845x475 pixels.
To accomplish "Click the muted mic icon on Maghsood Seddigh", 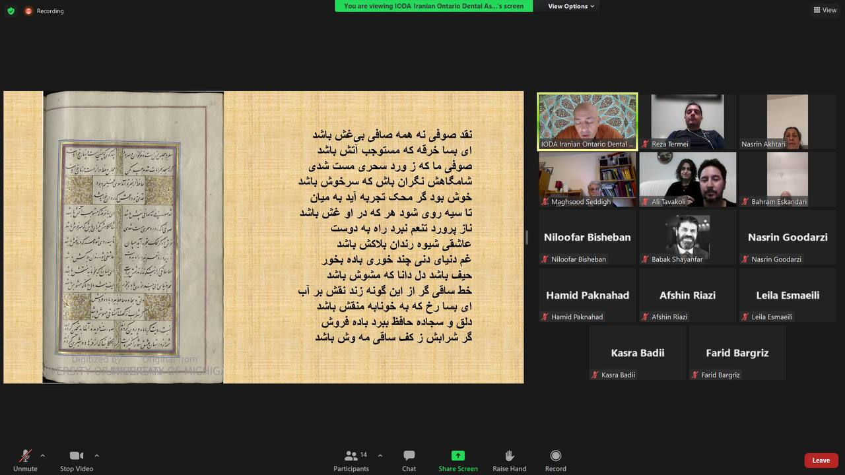I will (545, 202).
